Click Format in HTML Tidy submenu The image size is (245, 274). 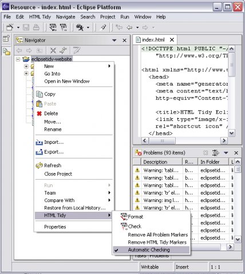[x=151, y=217]
